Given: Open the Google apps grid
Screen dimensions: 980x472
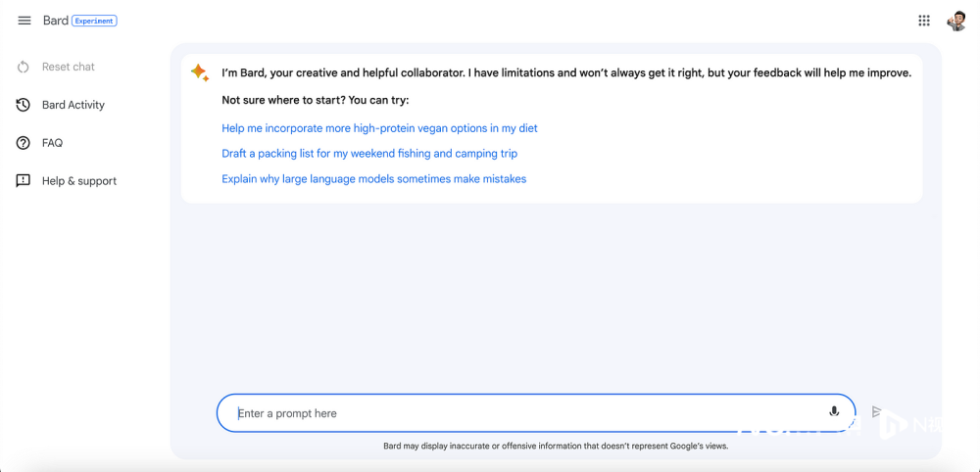Looking at the screenshot, I should click(x=924, y=21).
